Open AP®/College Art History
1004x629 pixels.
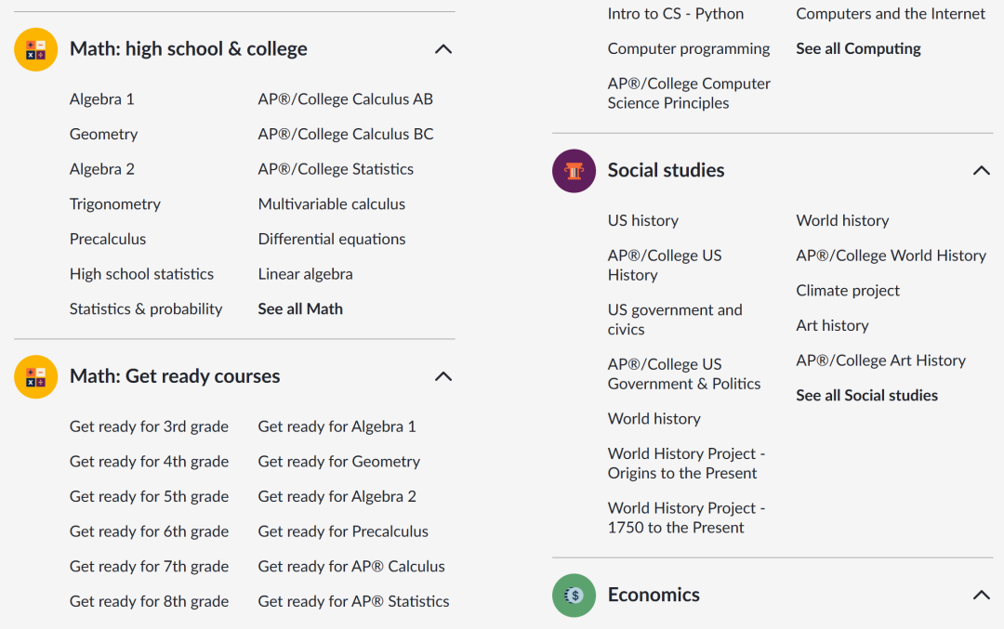(x=880, y=360)
